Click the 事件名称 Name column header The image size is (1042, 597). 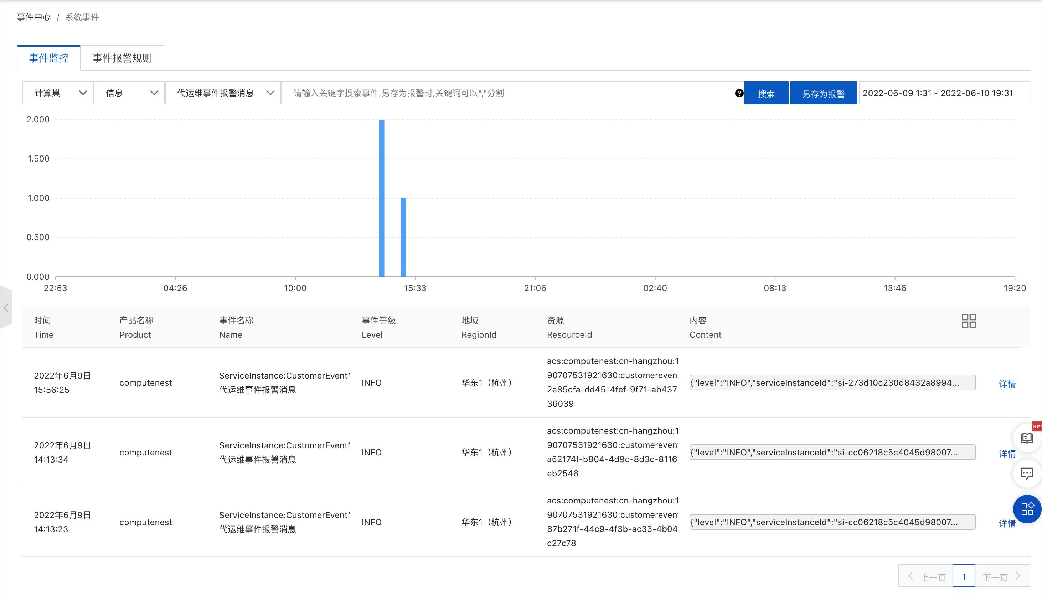tap(236, 327)
